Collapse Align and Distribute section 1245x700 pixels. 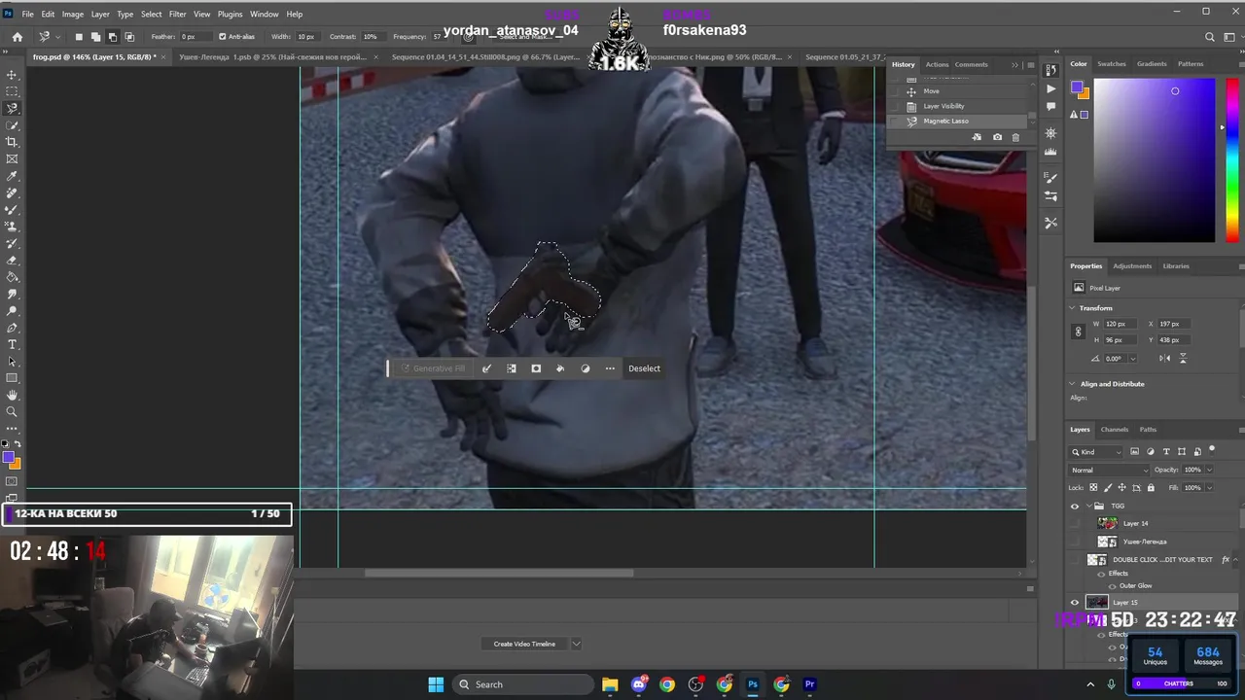pos(1073,384)
